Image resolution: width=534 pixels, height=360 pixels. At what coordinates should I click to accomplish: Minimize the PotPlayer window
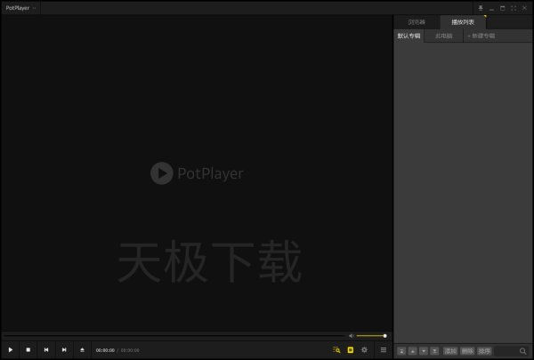coord(491,8)
